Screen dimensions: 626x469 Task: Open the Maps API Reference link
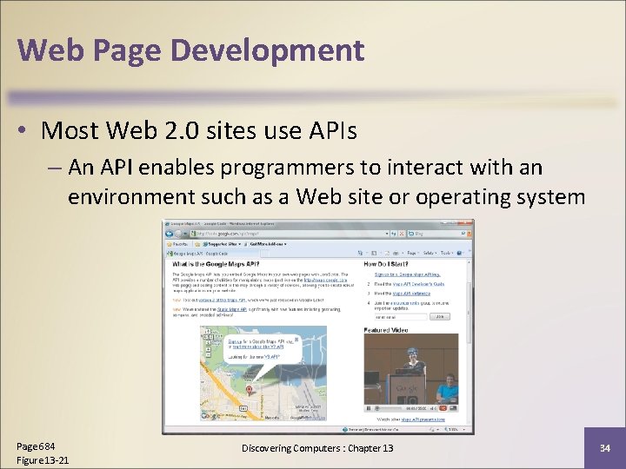coord(411,294)
